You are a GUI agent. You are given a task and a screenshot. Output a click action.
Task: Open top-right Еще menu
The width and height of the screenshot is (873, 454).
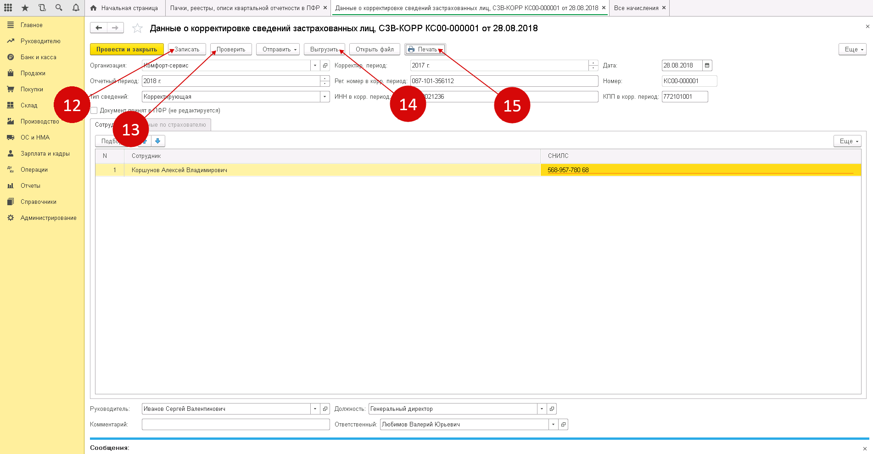point(852,49)
